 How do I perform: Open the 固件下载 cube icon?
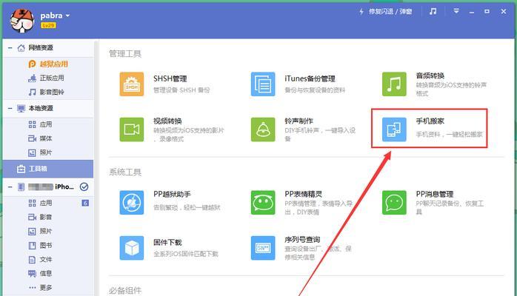(132, 248)
